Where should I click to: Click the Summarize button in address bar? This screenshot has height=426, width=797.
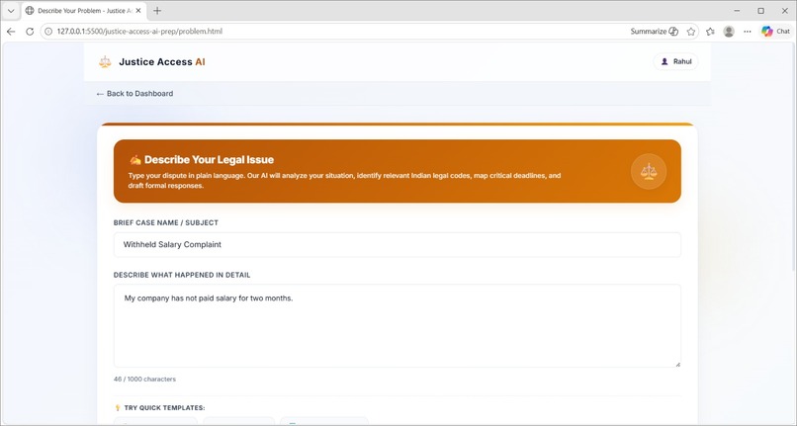pos(655,32)
